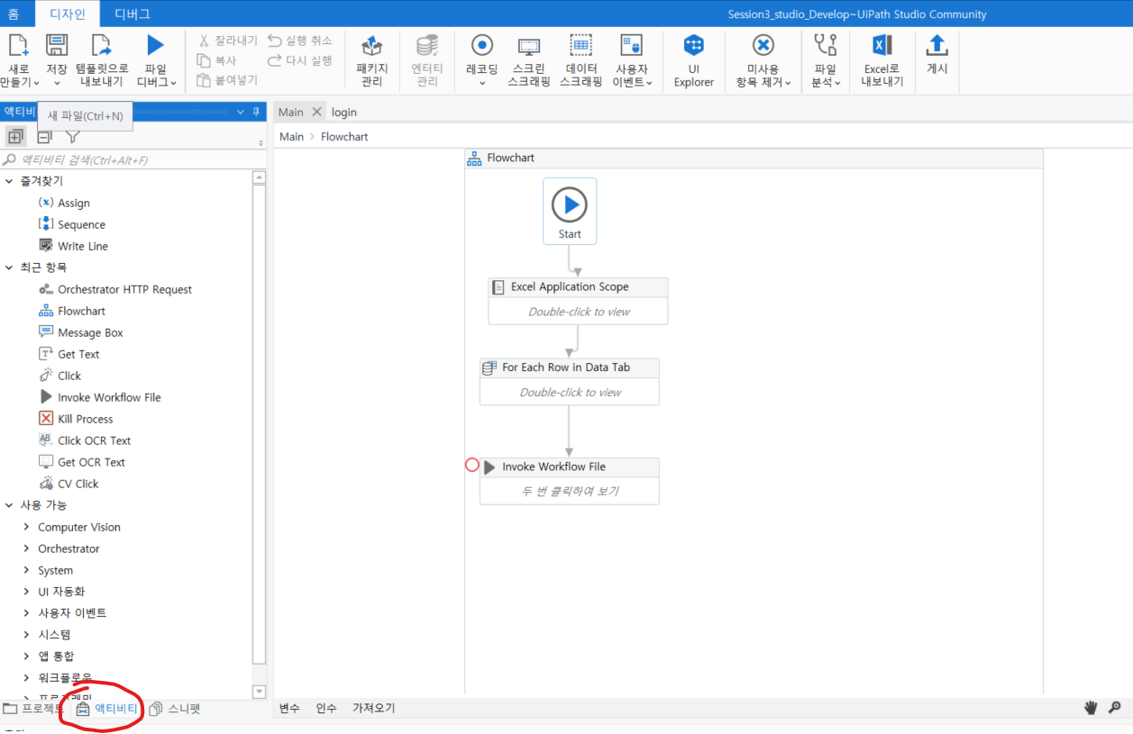Image resolution: width=1133 pixels, height=734 pixels.
Task: Open the Arguments (인수) panel
Action: 326,708
